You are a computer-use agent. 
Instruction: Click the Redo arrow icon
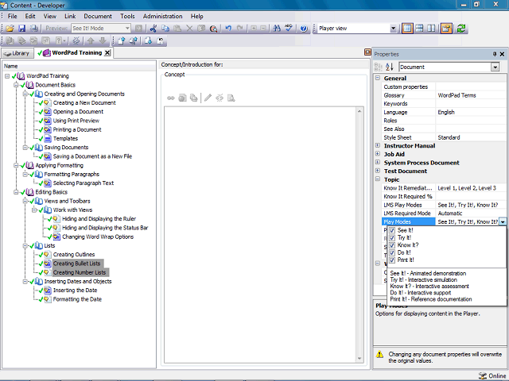point(240,29)
